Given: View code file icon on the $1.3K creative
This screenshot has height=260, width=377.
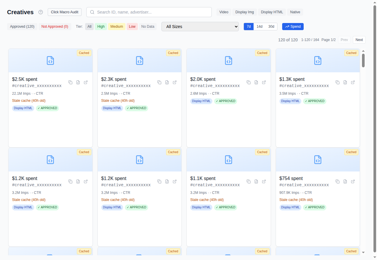Looking at the screenshot, I should click(x=345, y=82).
